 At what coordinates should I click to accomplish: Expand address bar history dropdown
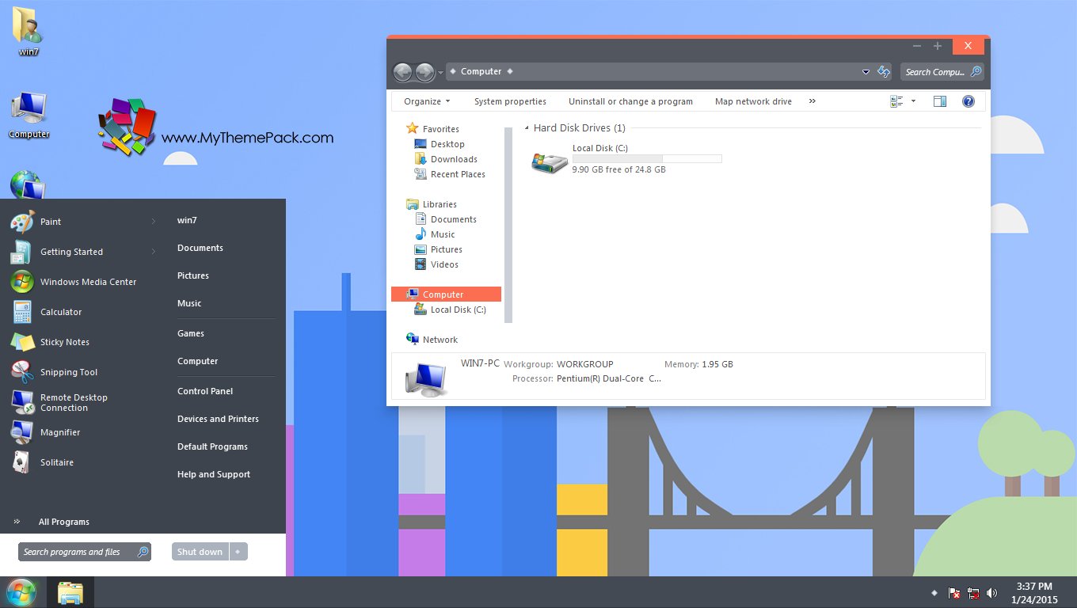pyautogui.click(x=866, y=71)
